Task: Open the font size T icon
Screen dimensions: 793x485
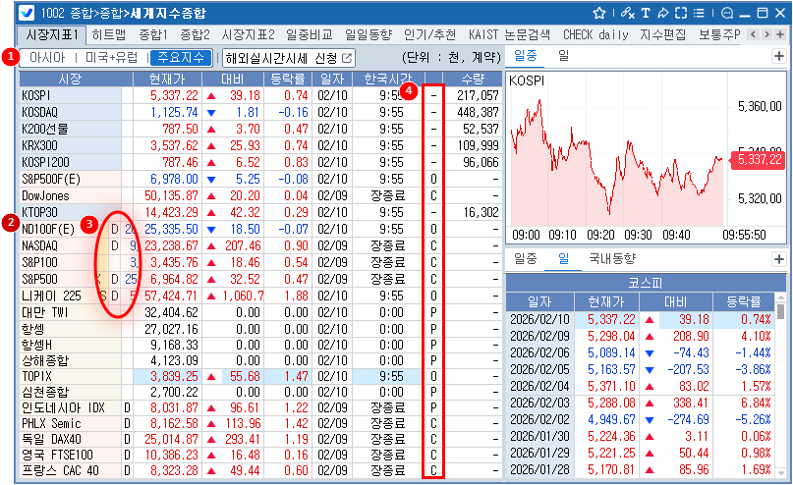Action: pos(646,14)
